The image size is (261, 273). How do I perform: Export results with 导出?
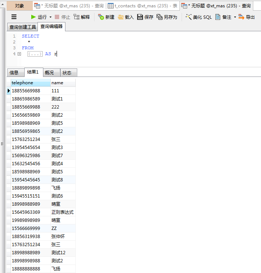click(x=247, y=17)
